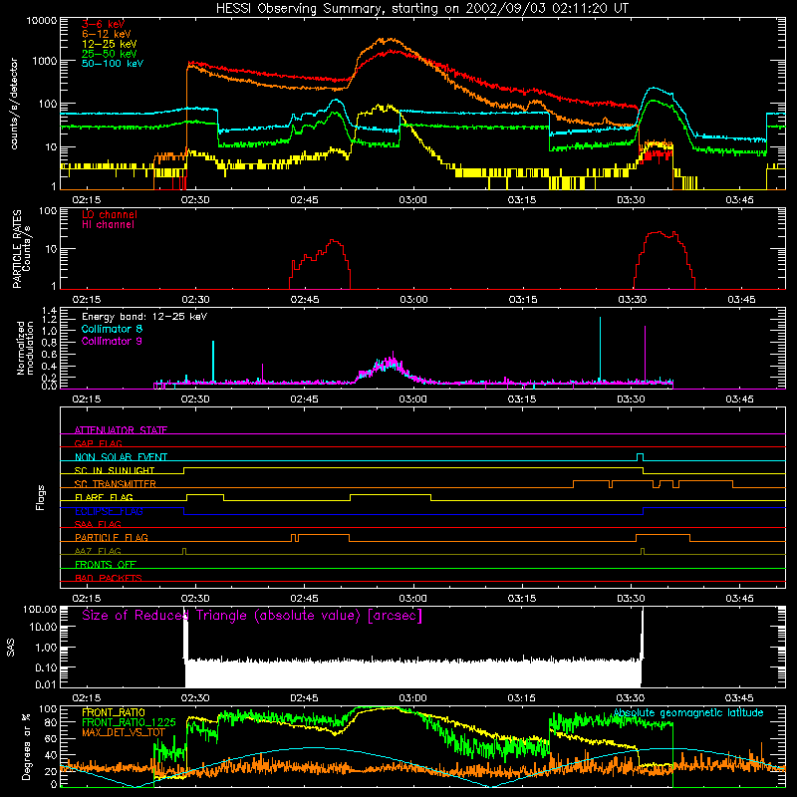This screenshot has height=797, width=797.
Task: Click the 'FLARE_FLAG' flag label
Action: click(104, 497)
